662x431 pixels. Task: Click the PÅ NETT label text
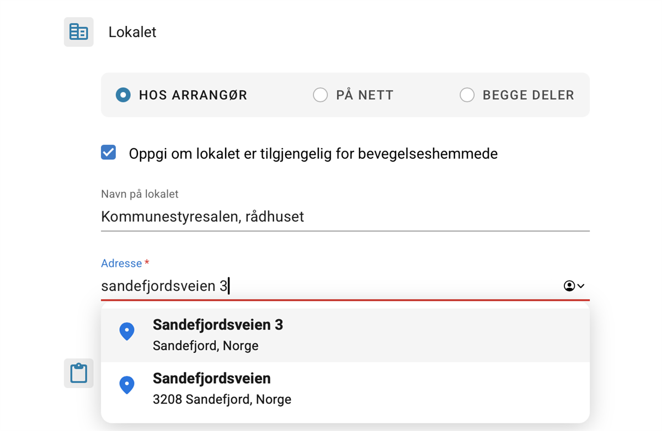click(365, 95)
